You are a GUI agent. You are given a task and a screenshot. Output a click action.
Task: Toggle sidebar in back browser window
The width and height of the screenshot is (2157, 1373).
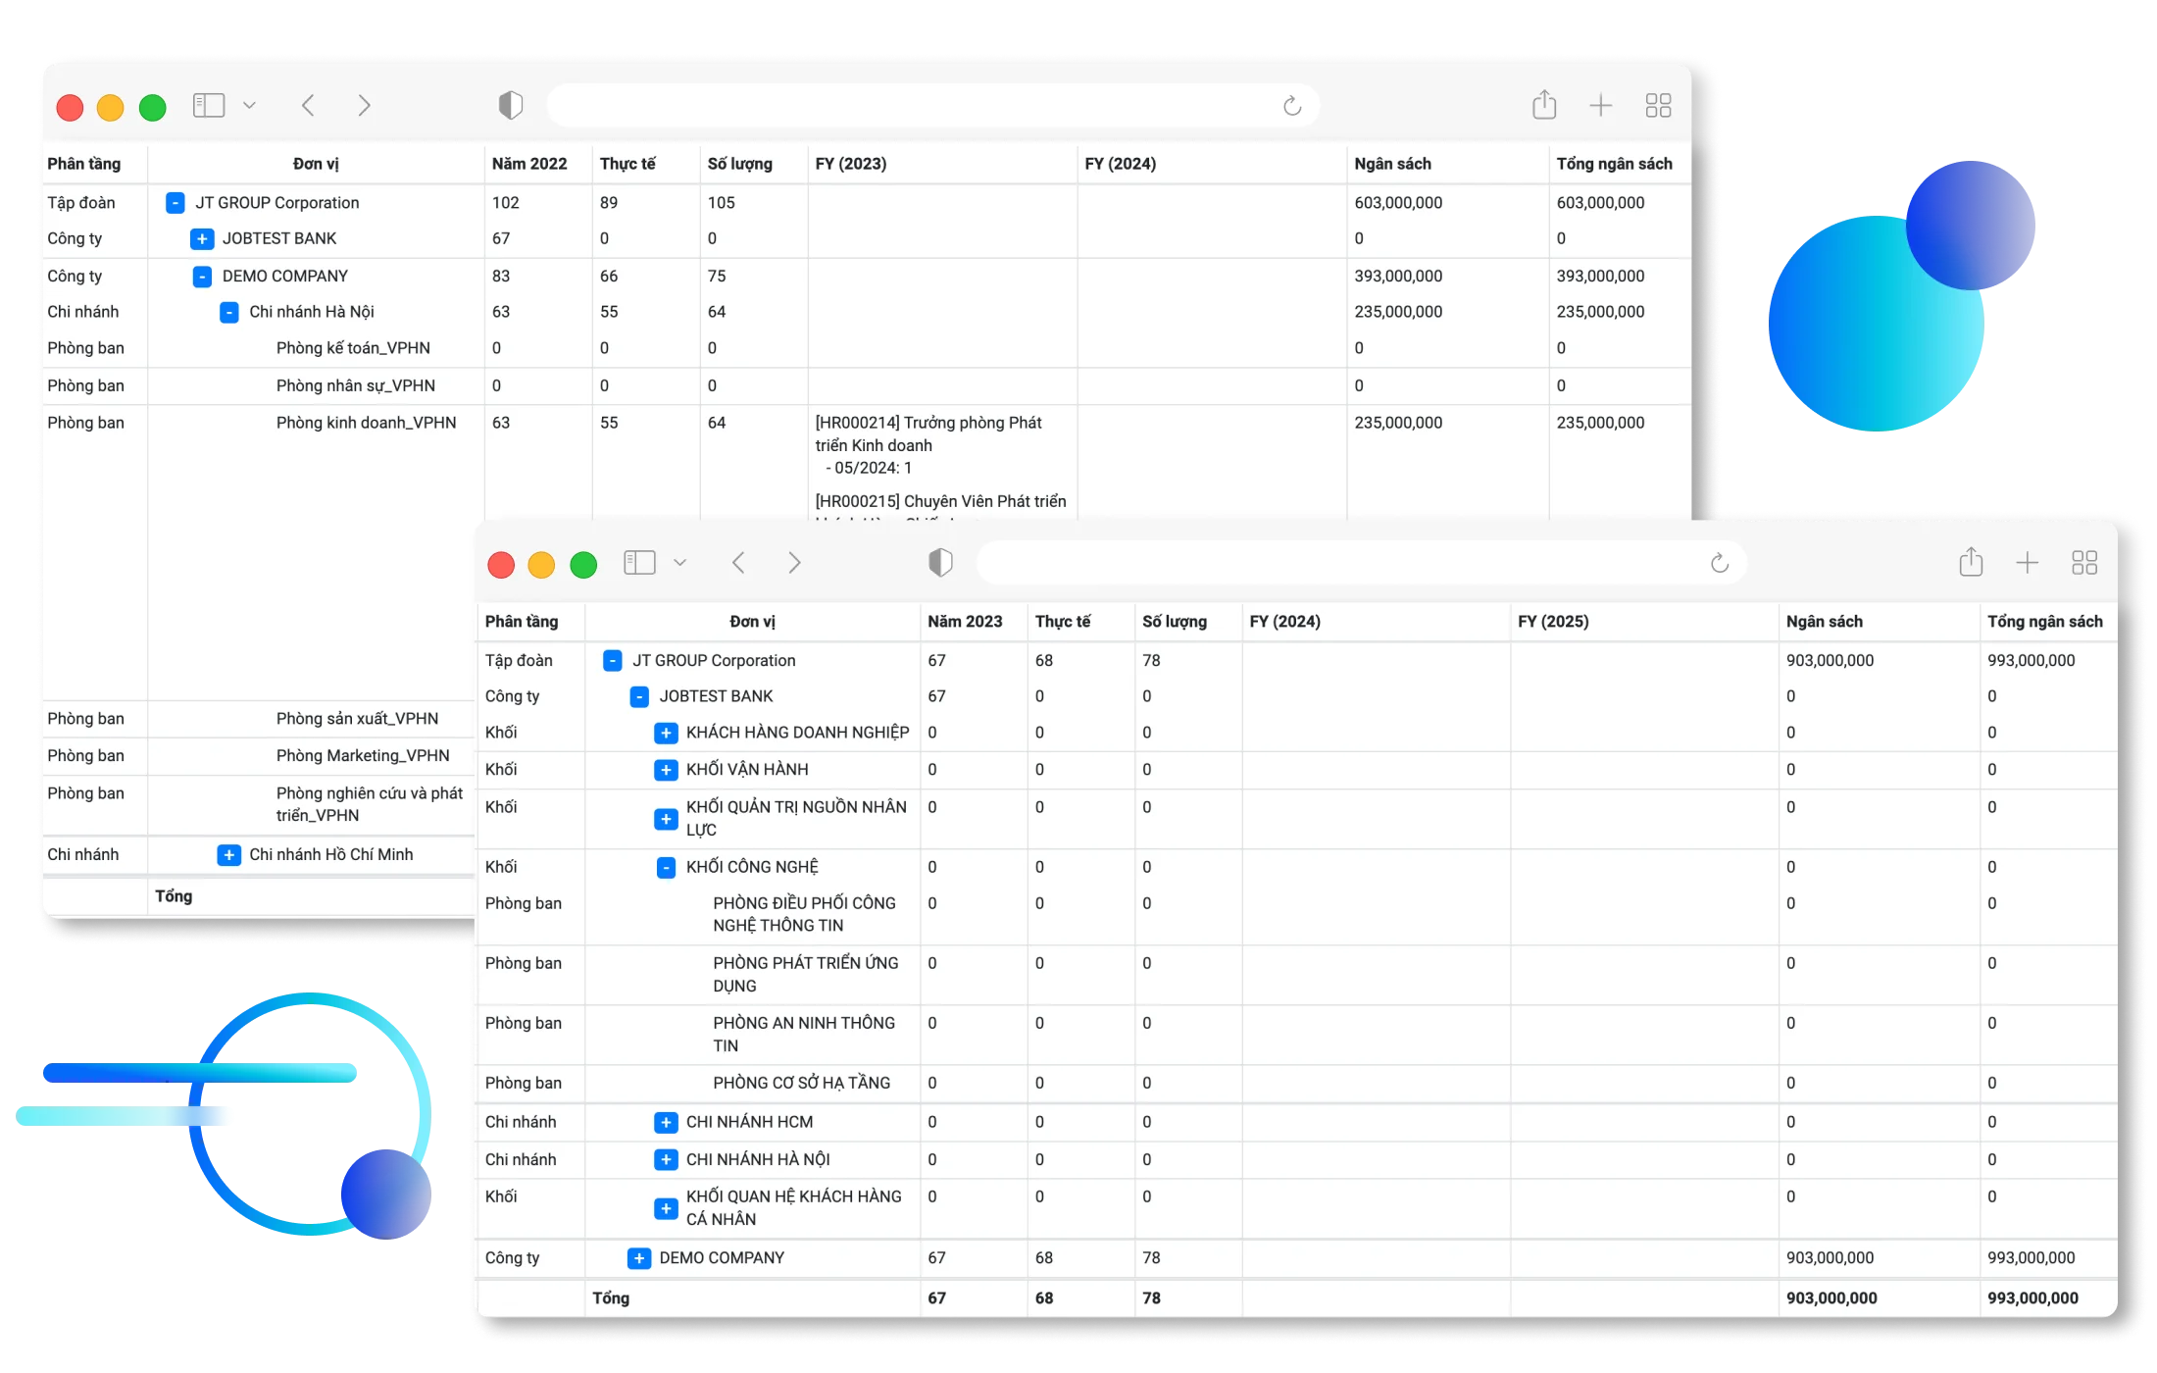pos(209,105)
